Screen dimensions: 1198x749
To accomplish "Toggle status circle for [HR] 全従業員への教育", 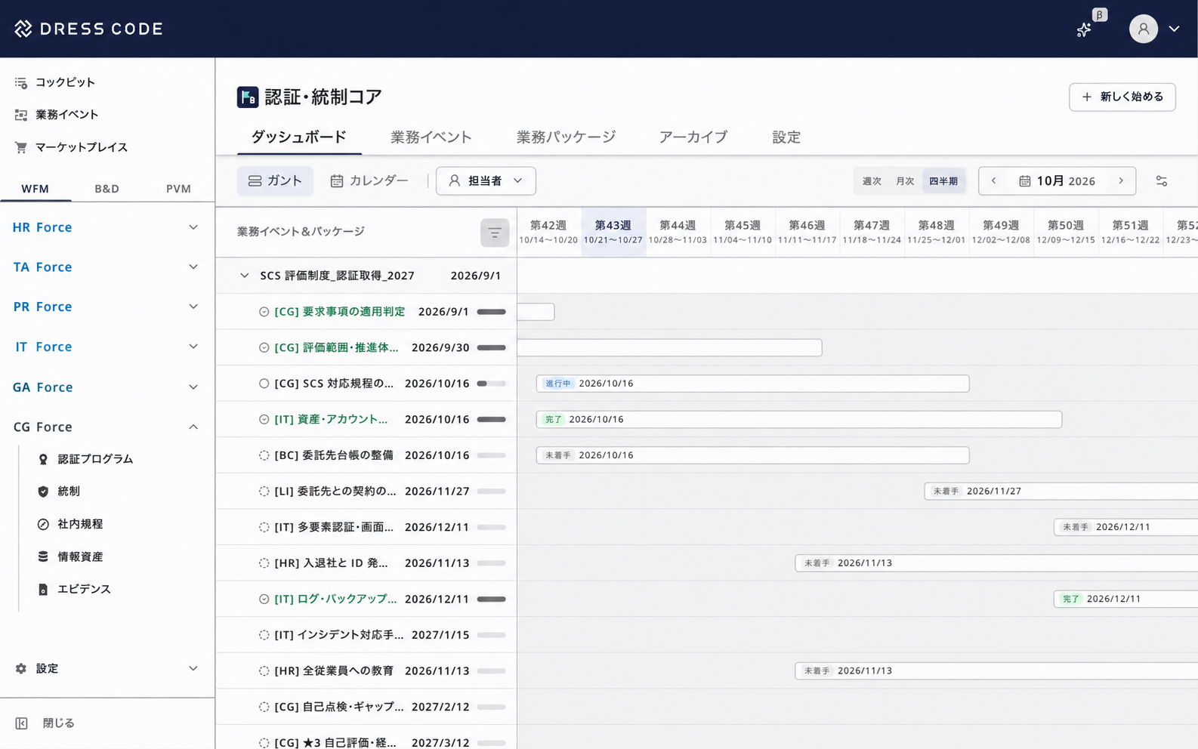I will 264,671.
